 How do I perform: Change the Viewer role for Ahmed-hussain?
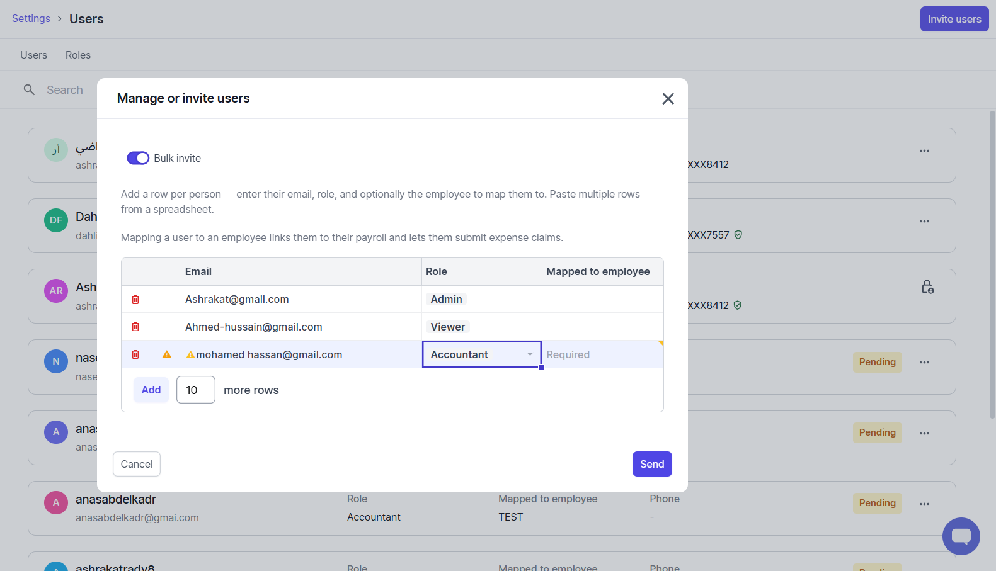(448, 327)
